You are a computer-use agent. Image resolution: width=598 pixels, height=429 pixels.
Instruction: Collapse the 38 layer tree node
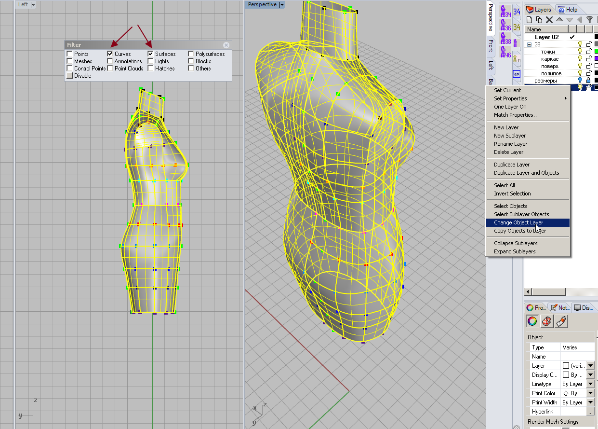pyautogui.click(x=529, y=44)
